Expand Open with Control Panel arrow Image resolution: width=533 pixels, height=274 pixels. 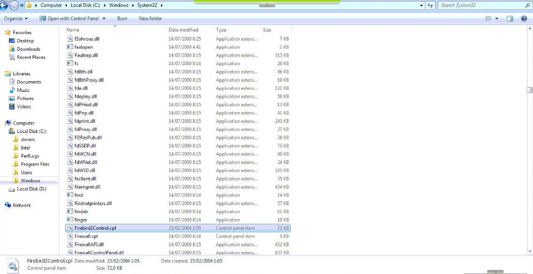(x=104, y=19)
